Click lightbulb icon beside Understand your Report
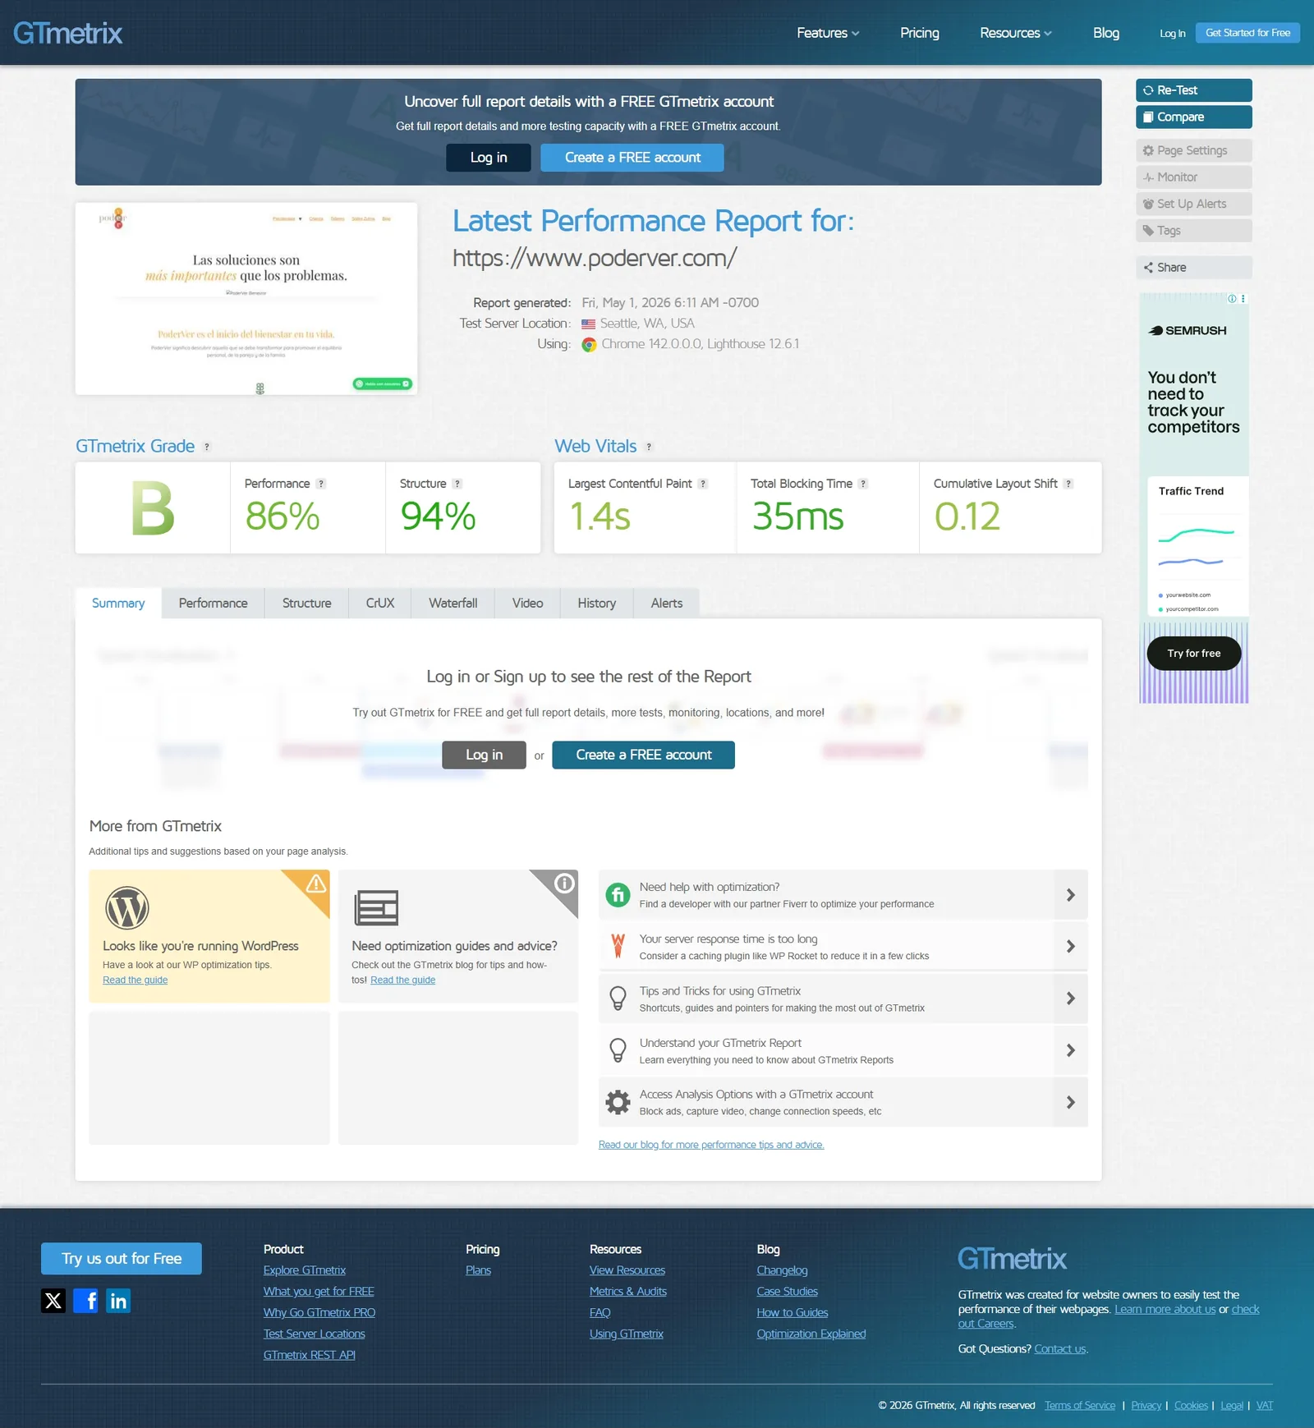 coord(618,1050)
